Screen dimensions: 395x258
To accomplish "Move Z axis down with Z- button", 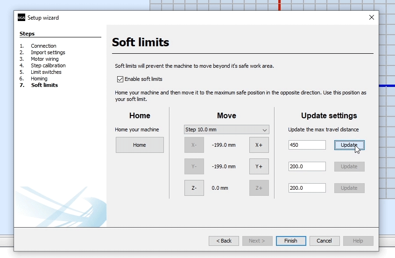I will [x=194, y=188].
